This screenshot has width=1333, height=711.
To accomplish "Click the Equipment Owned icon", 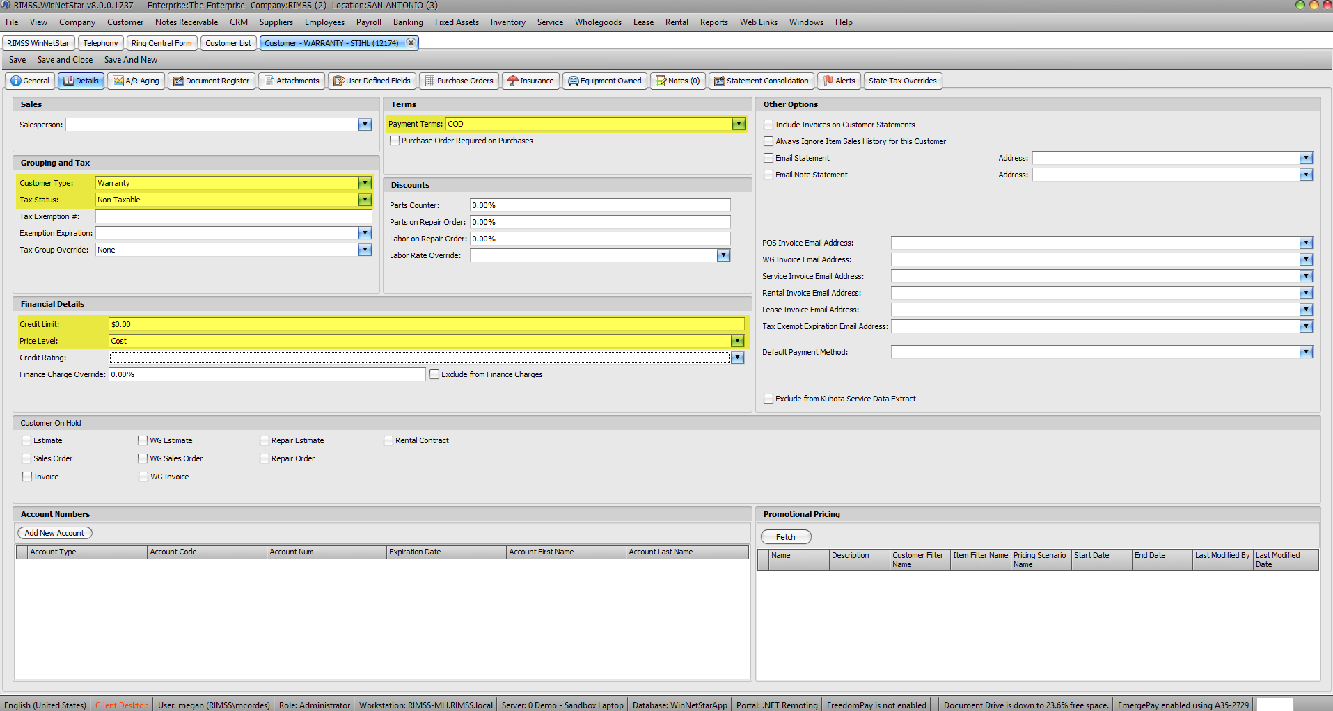I will (574, 81).
